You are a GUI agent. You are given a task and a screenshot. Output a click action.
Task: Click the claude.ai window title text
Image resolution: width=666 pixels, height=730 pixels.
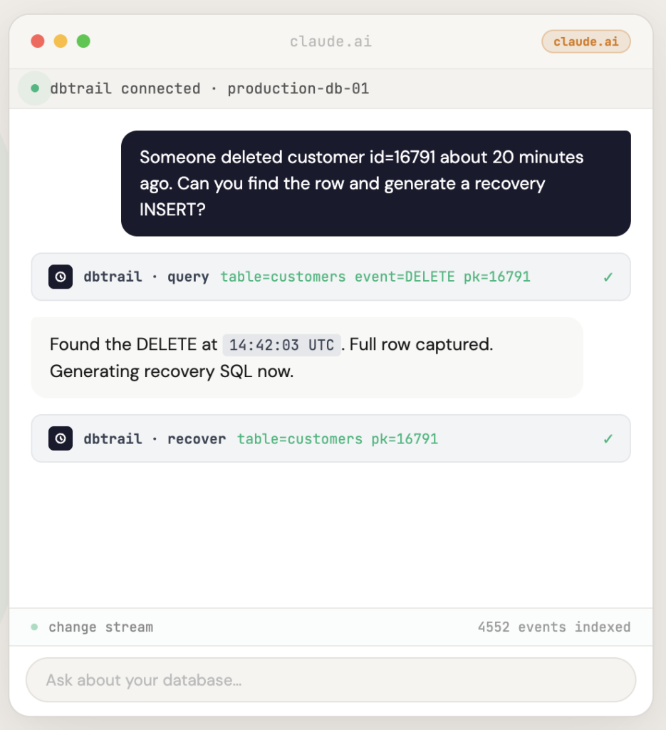pos(331,41)
